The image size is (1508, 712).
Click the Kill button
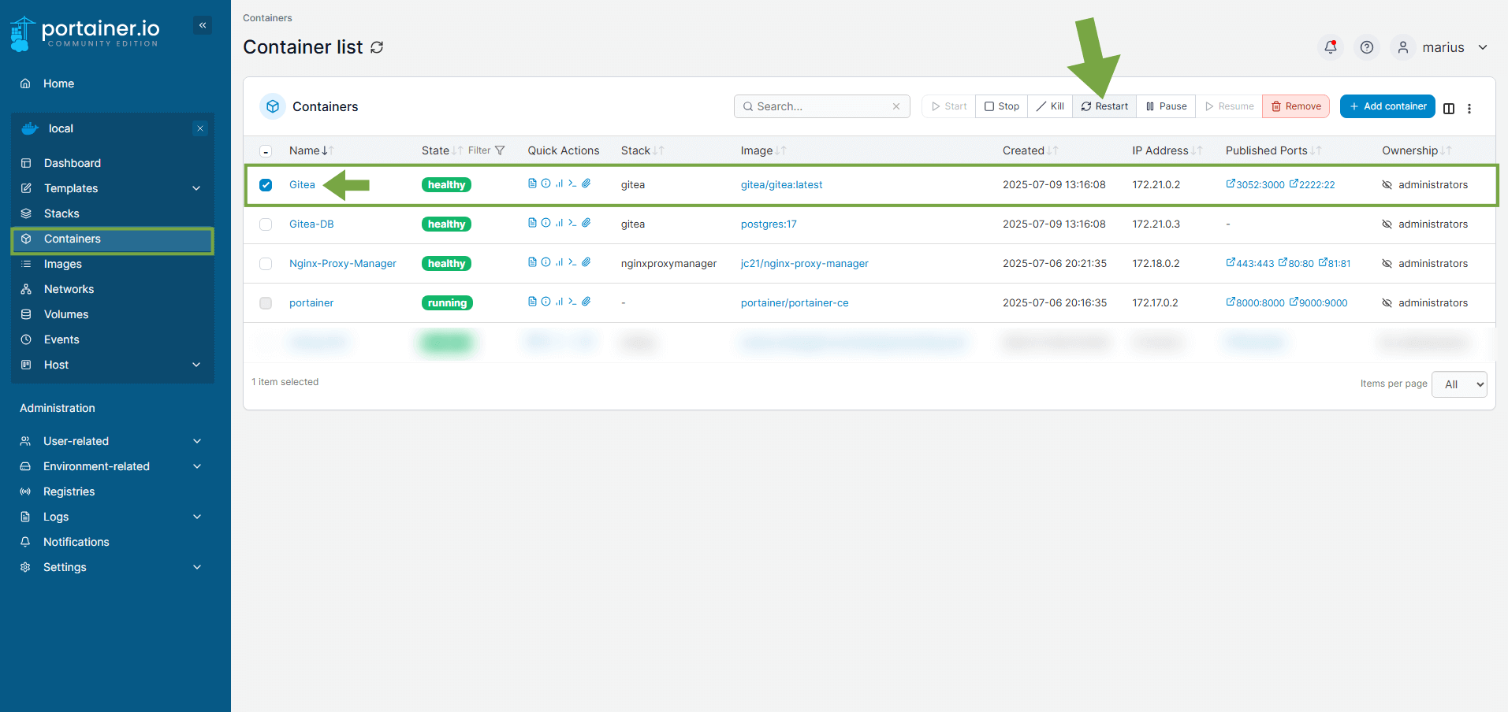tap(1050, 106)
